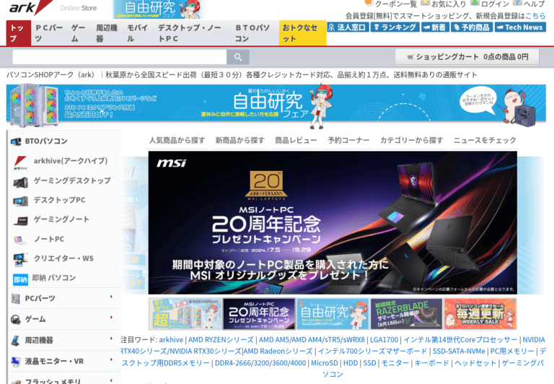Image resolution: width=554 pixels, height=384 pixels.
Task: Select the 毎週更新 WEEKLY SALE thumbnail
Action: click(480, 314)
